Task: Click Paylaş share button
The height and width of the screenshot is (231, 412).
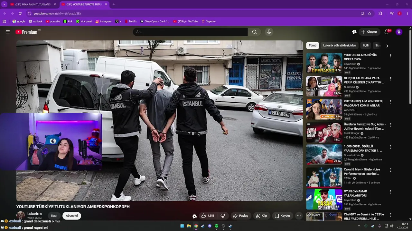Action: 240,216
